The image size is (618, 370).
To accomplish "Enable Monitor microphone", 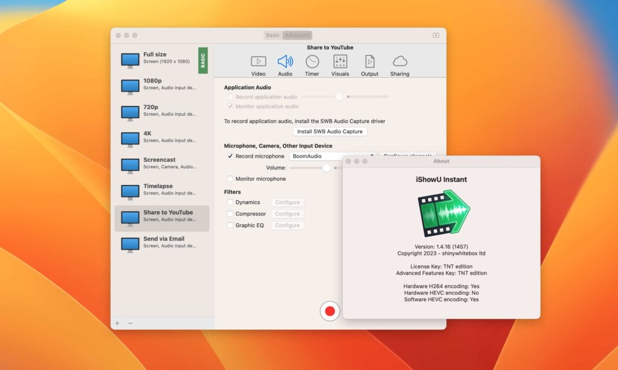I will [229, 178].
